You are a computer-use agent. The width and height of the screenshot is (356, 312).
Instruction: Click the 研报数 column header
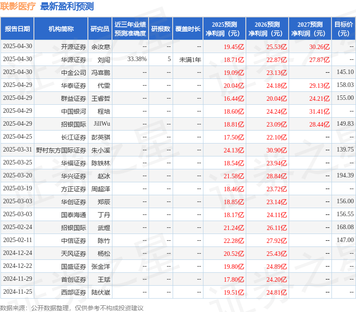point(161,29)
